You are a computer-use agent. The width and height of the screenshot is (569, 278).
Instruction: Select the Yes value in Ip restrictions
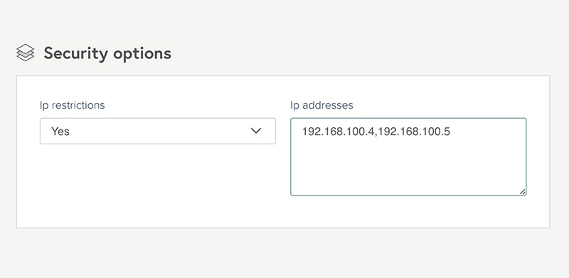pyautogui.click(x=60, y=131)
